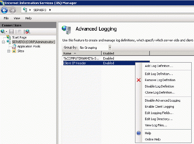The width and height of the screenshot is (194, 144).
Task: Choose Online Help in context menu
Action: pyautogui.click(x=153, y=139)
